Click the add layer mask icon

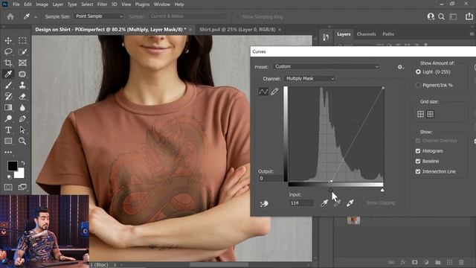pyautogui.click(x=414, y=262)
